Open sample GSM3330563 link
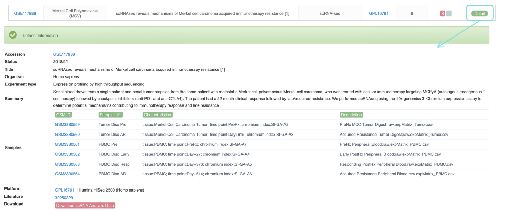Screen dimensions: 506x211 point(67,164)
